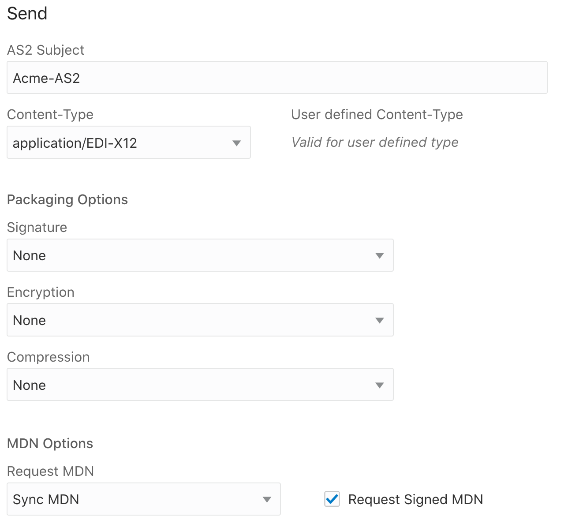Click the Packaging Options heading
The image size is (568, 531).
pos(67,200)
